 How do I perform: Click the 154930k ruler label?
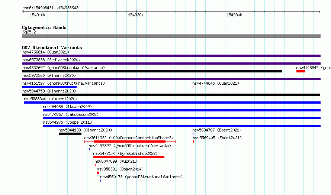[x=234, y=15]
